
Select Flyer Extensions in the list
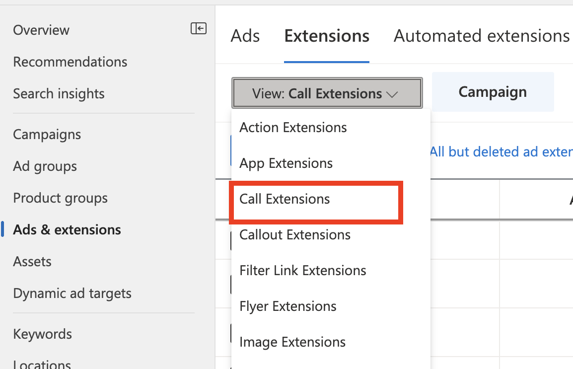pos(288,306)
